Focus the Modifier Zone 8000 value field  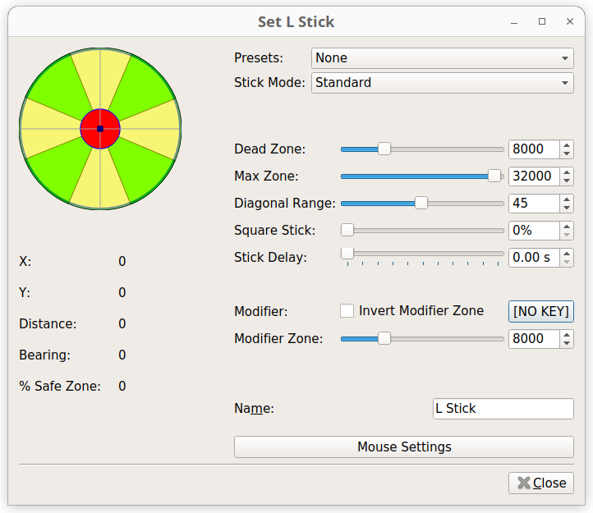(534, 339)
